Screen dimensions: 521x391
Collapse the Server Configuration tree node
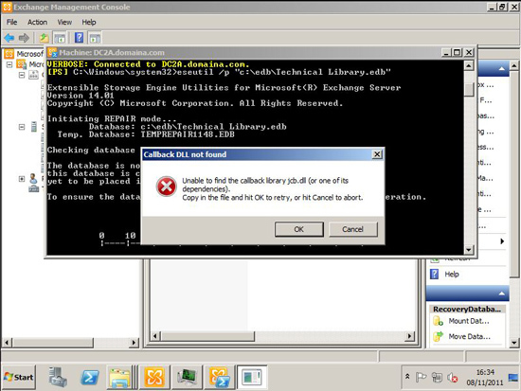pos(22,127)
